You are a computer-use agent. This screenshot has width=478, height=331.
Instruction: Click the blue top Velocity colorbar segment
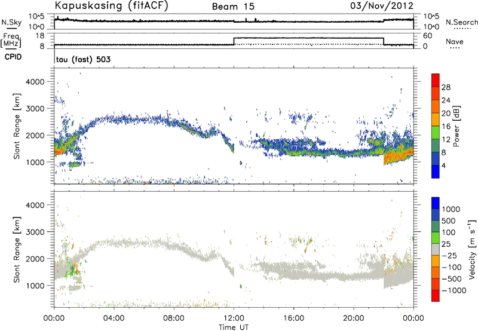(436, 203)
